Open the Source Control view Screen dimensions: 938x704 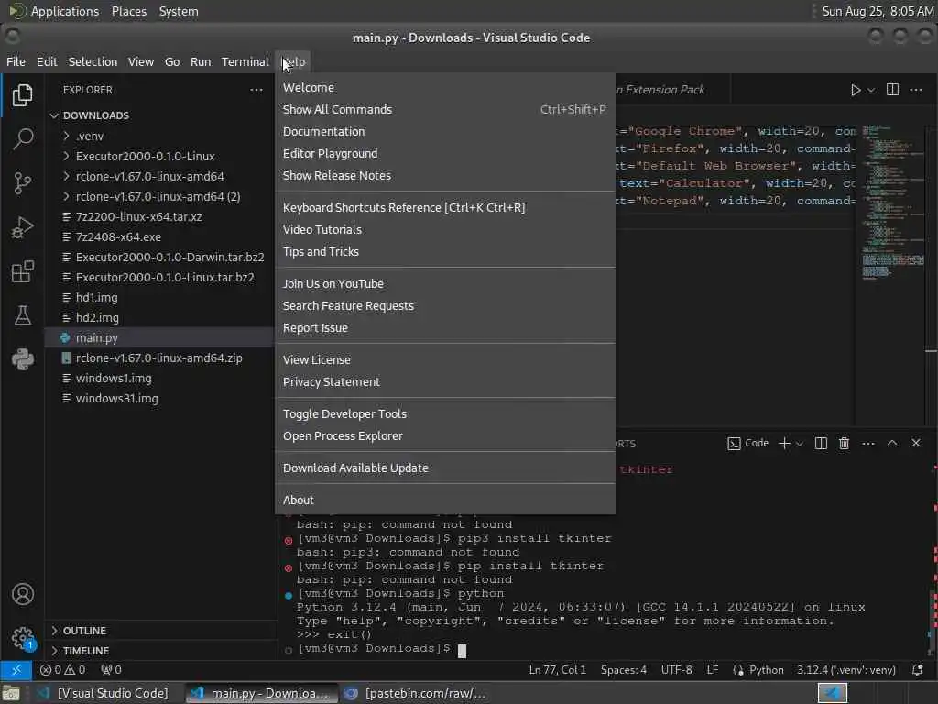point(23,183)
